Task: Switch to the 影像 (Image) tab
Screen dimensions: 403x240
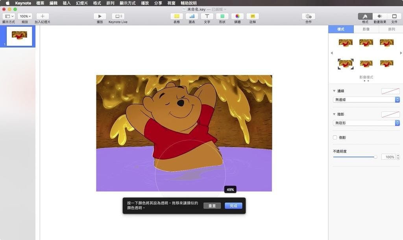Action: pos(366,29)
